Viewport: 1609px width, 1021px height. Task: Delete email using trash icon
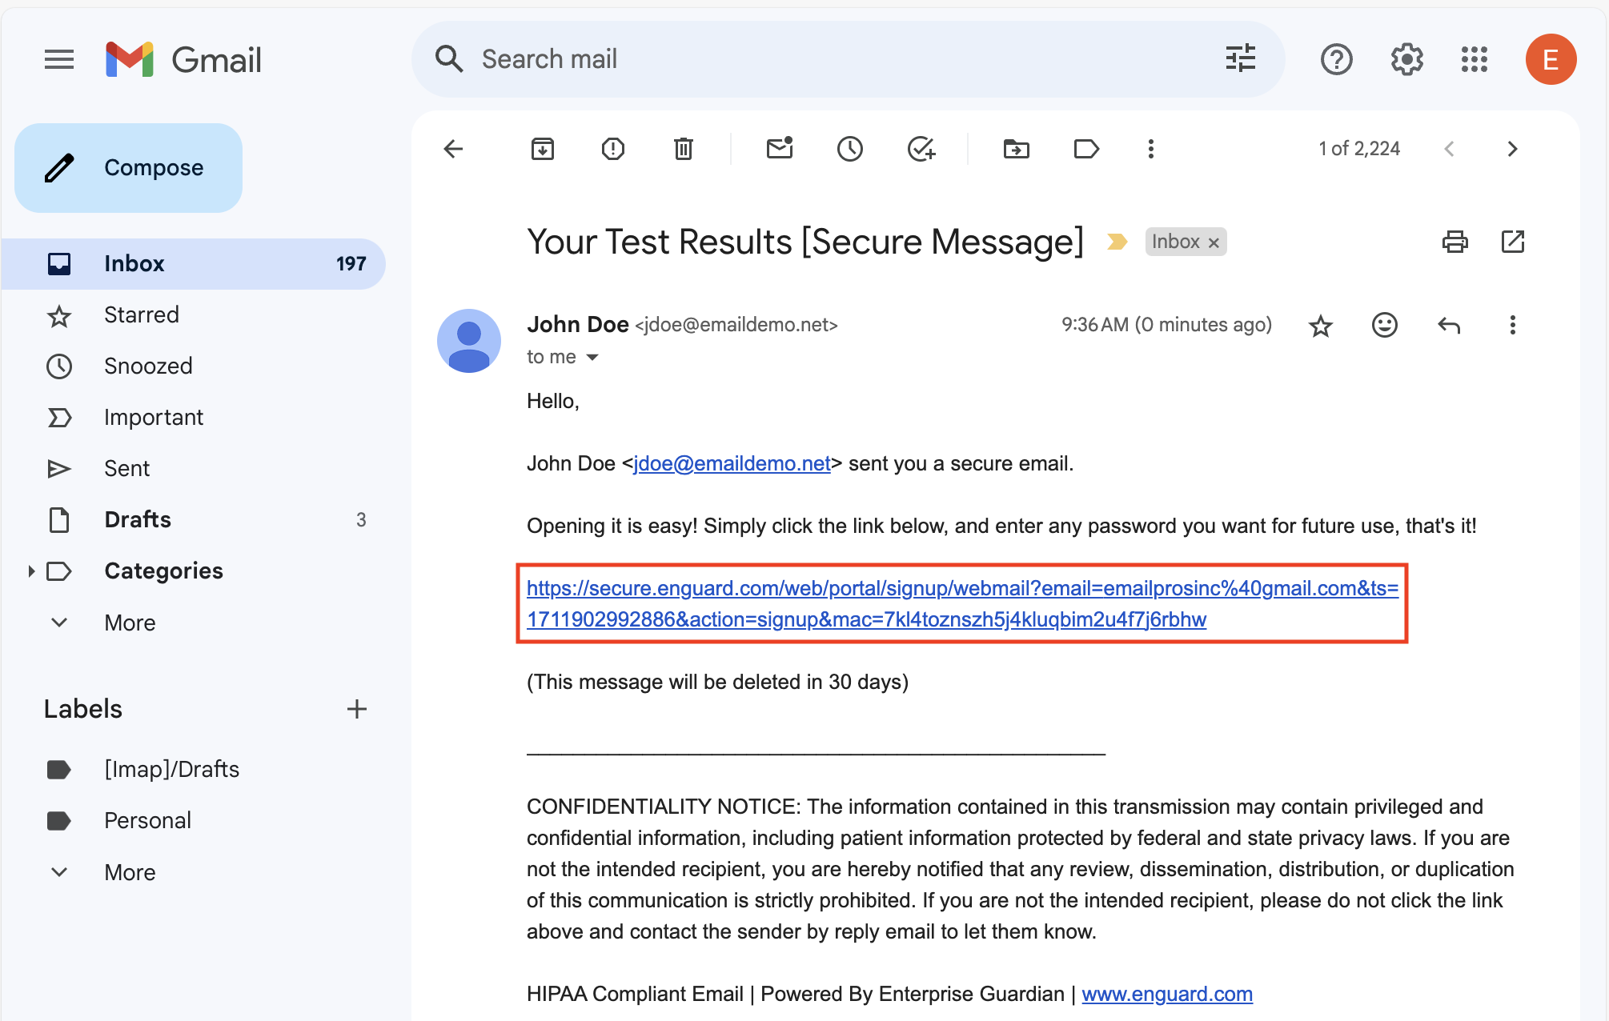pyautogui.click(x=684, y=149)
